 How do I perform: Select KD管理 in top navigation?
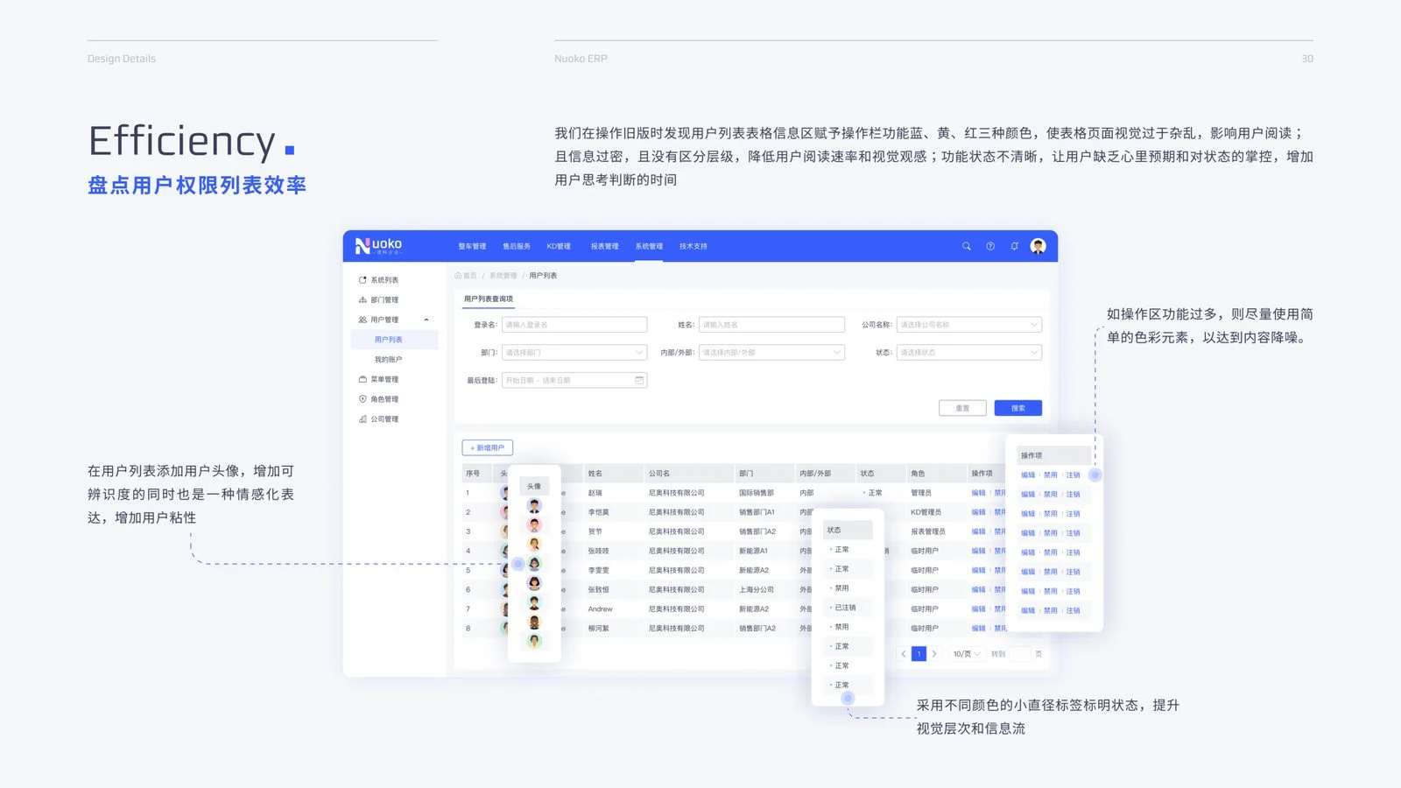tap(559, 246)
